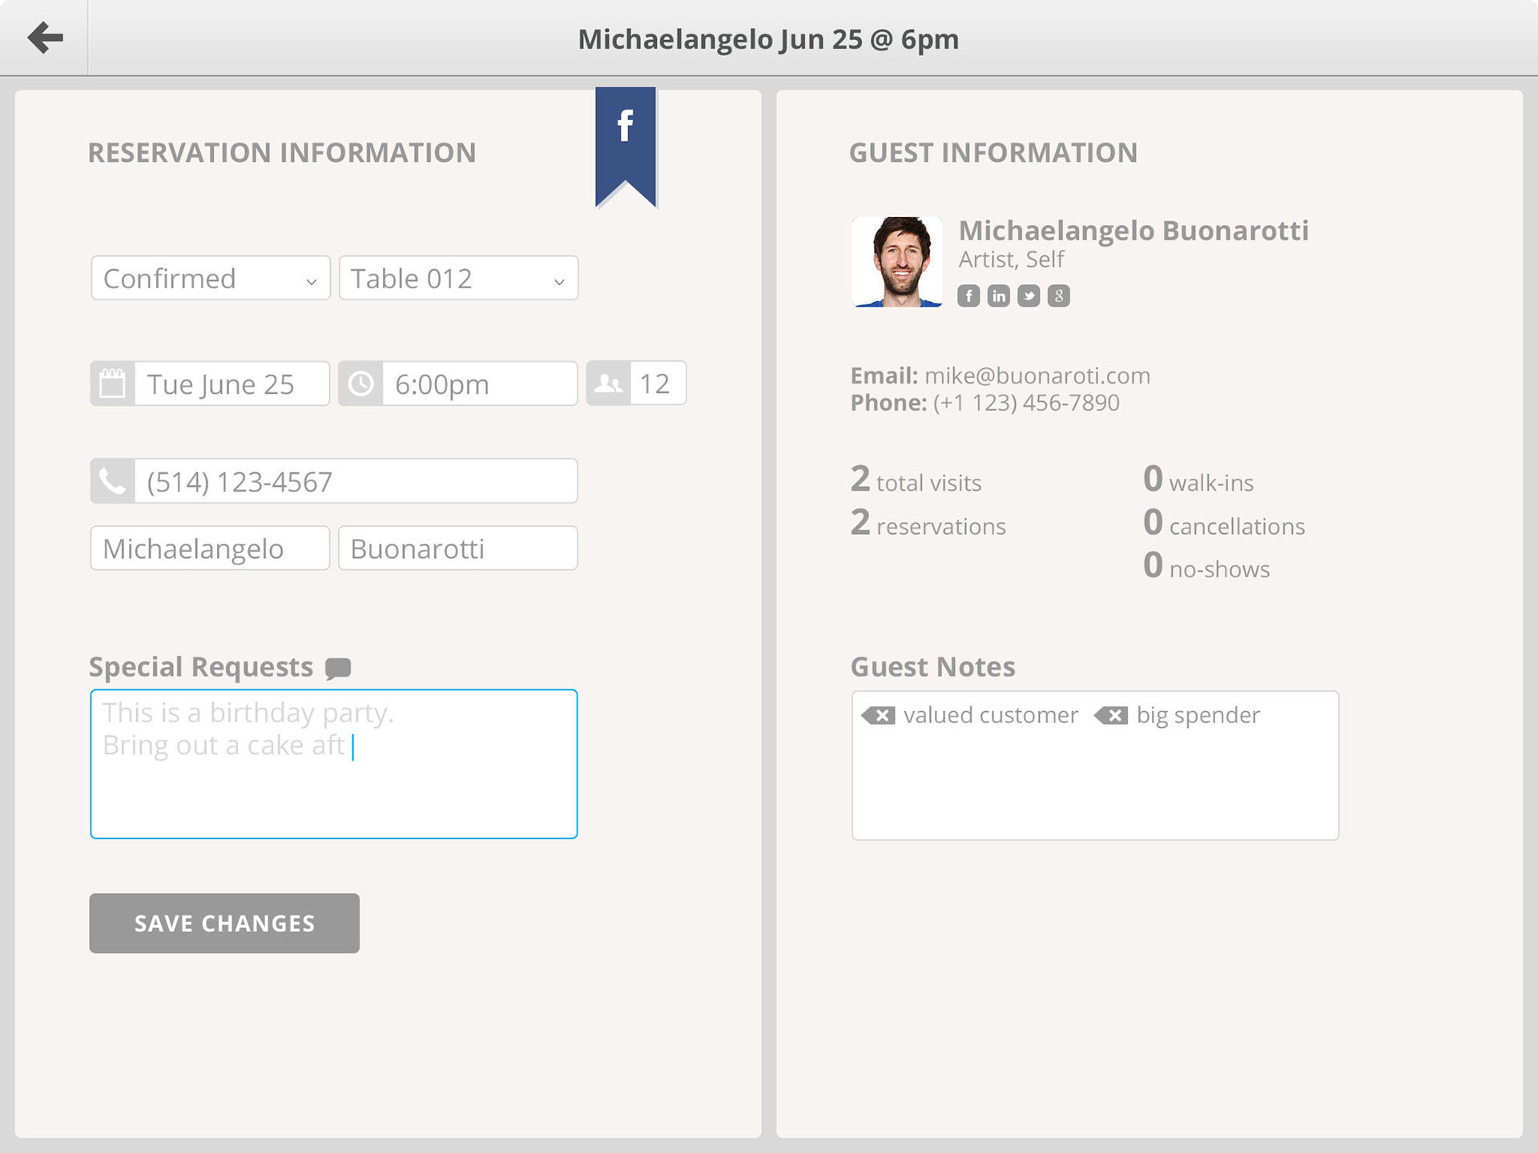Open guest's Facebook profile icon
The image size is (1538, 1153).
[968, 296]
